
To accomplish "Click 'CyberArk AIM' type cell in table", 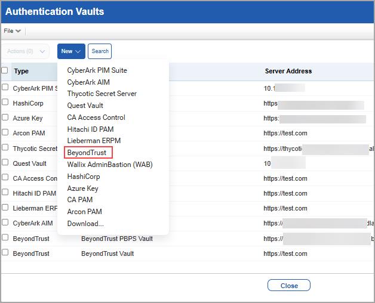I will point(33,224).
